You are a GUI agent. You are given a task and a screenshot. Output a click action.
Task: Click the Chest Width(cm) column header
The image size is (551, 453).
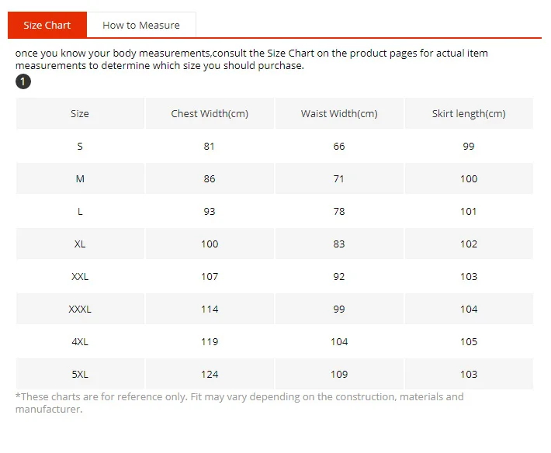210,113
